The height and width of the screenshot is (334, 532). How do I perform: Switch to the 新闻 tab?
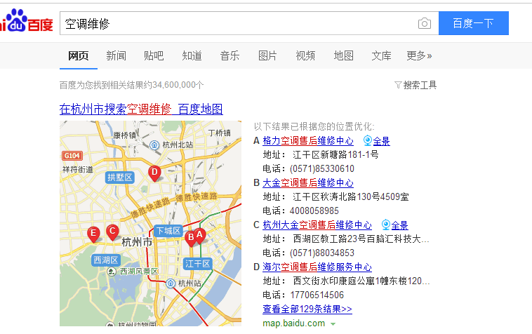point(116,55)
